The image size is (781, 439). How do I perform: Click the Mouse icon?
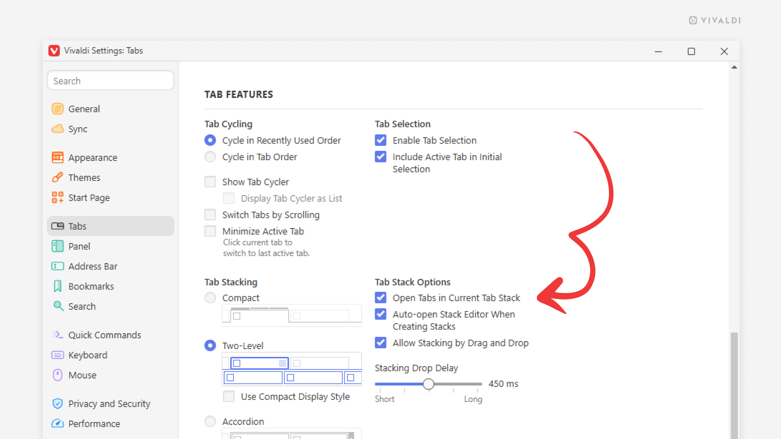click(58, 375)
